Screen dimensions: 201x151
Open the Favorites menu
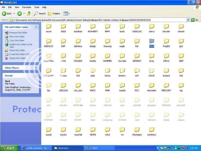(x=27, y=7)
